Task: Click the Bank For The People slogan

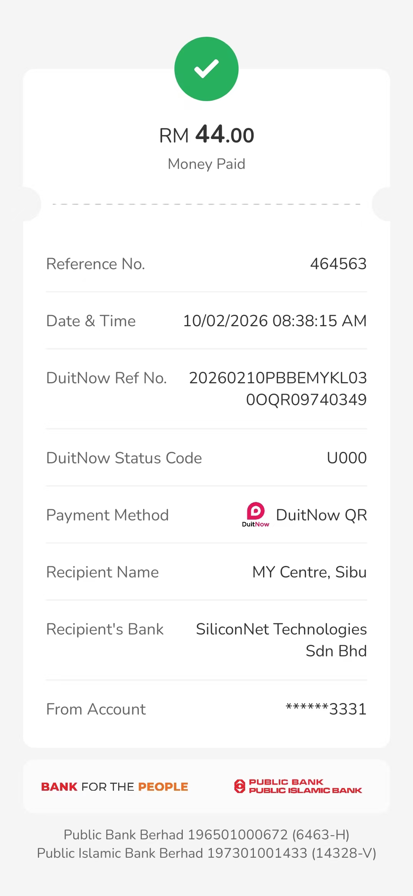Action: pyautogui.click(x=115, y=787)
